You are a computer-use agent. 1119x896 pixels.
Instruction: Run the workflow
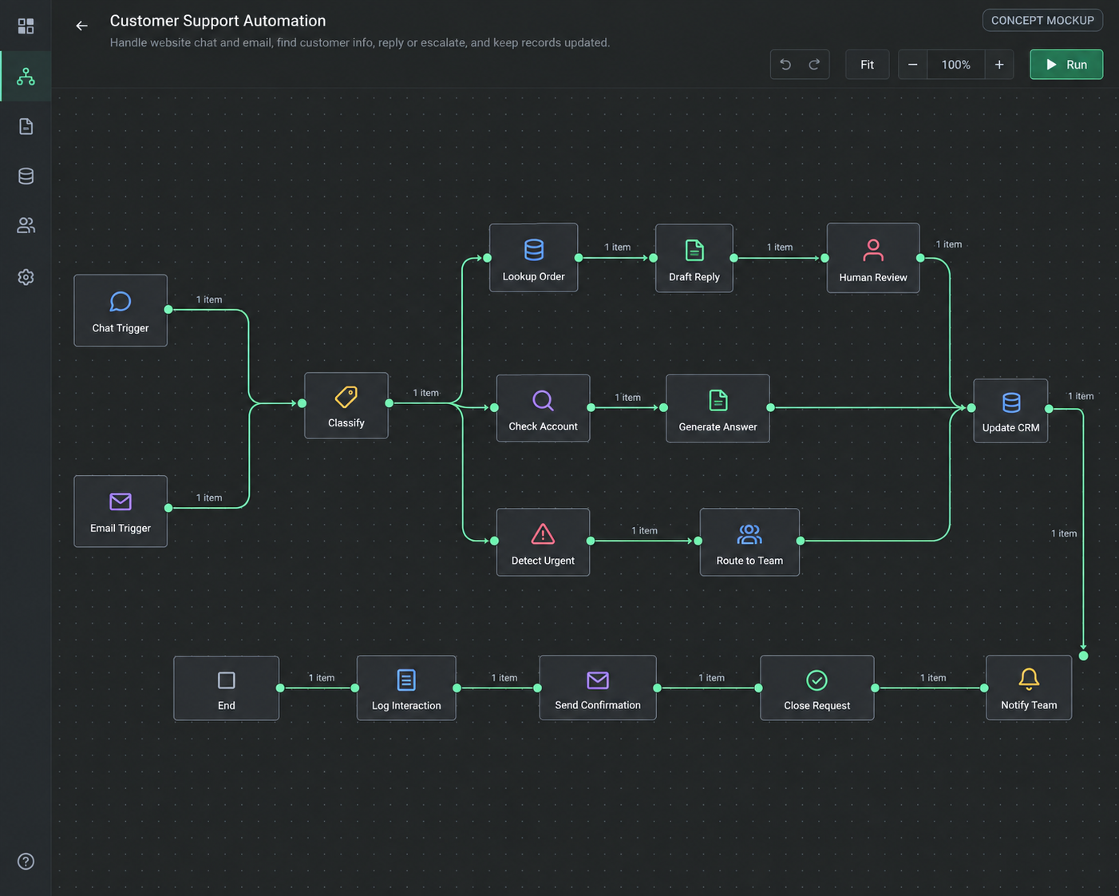click(x=1066, y=65)
